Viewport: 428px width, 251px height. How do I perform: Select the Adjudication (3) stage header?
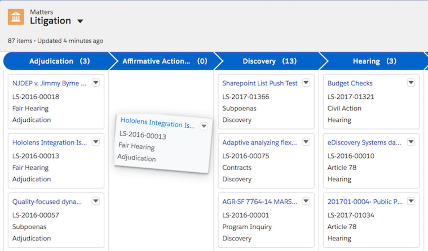click(59, 61)
